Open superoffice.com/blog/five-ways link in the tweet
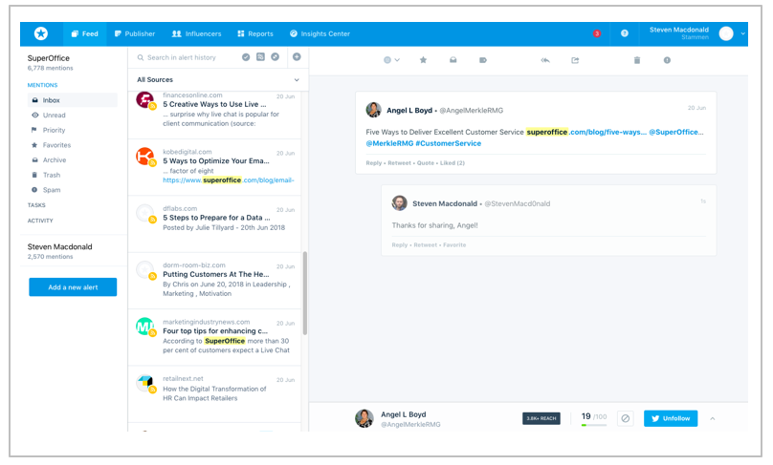Image resolution: width=773 pixels, height=465 pixels. [x=586, y=132]
